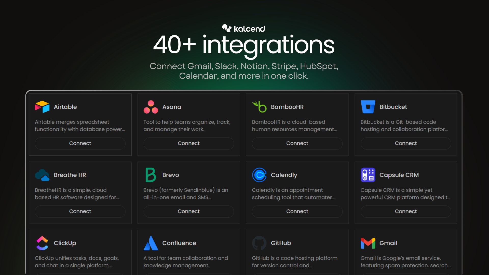
Task: Click 'Airtable merges spreadsheet functionality' description
Action: click(80, 126)
